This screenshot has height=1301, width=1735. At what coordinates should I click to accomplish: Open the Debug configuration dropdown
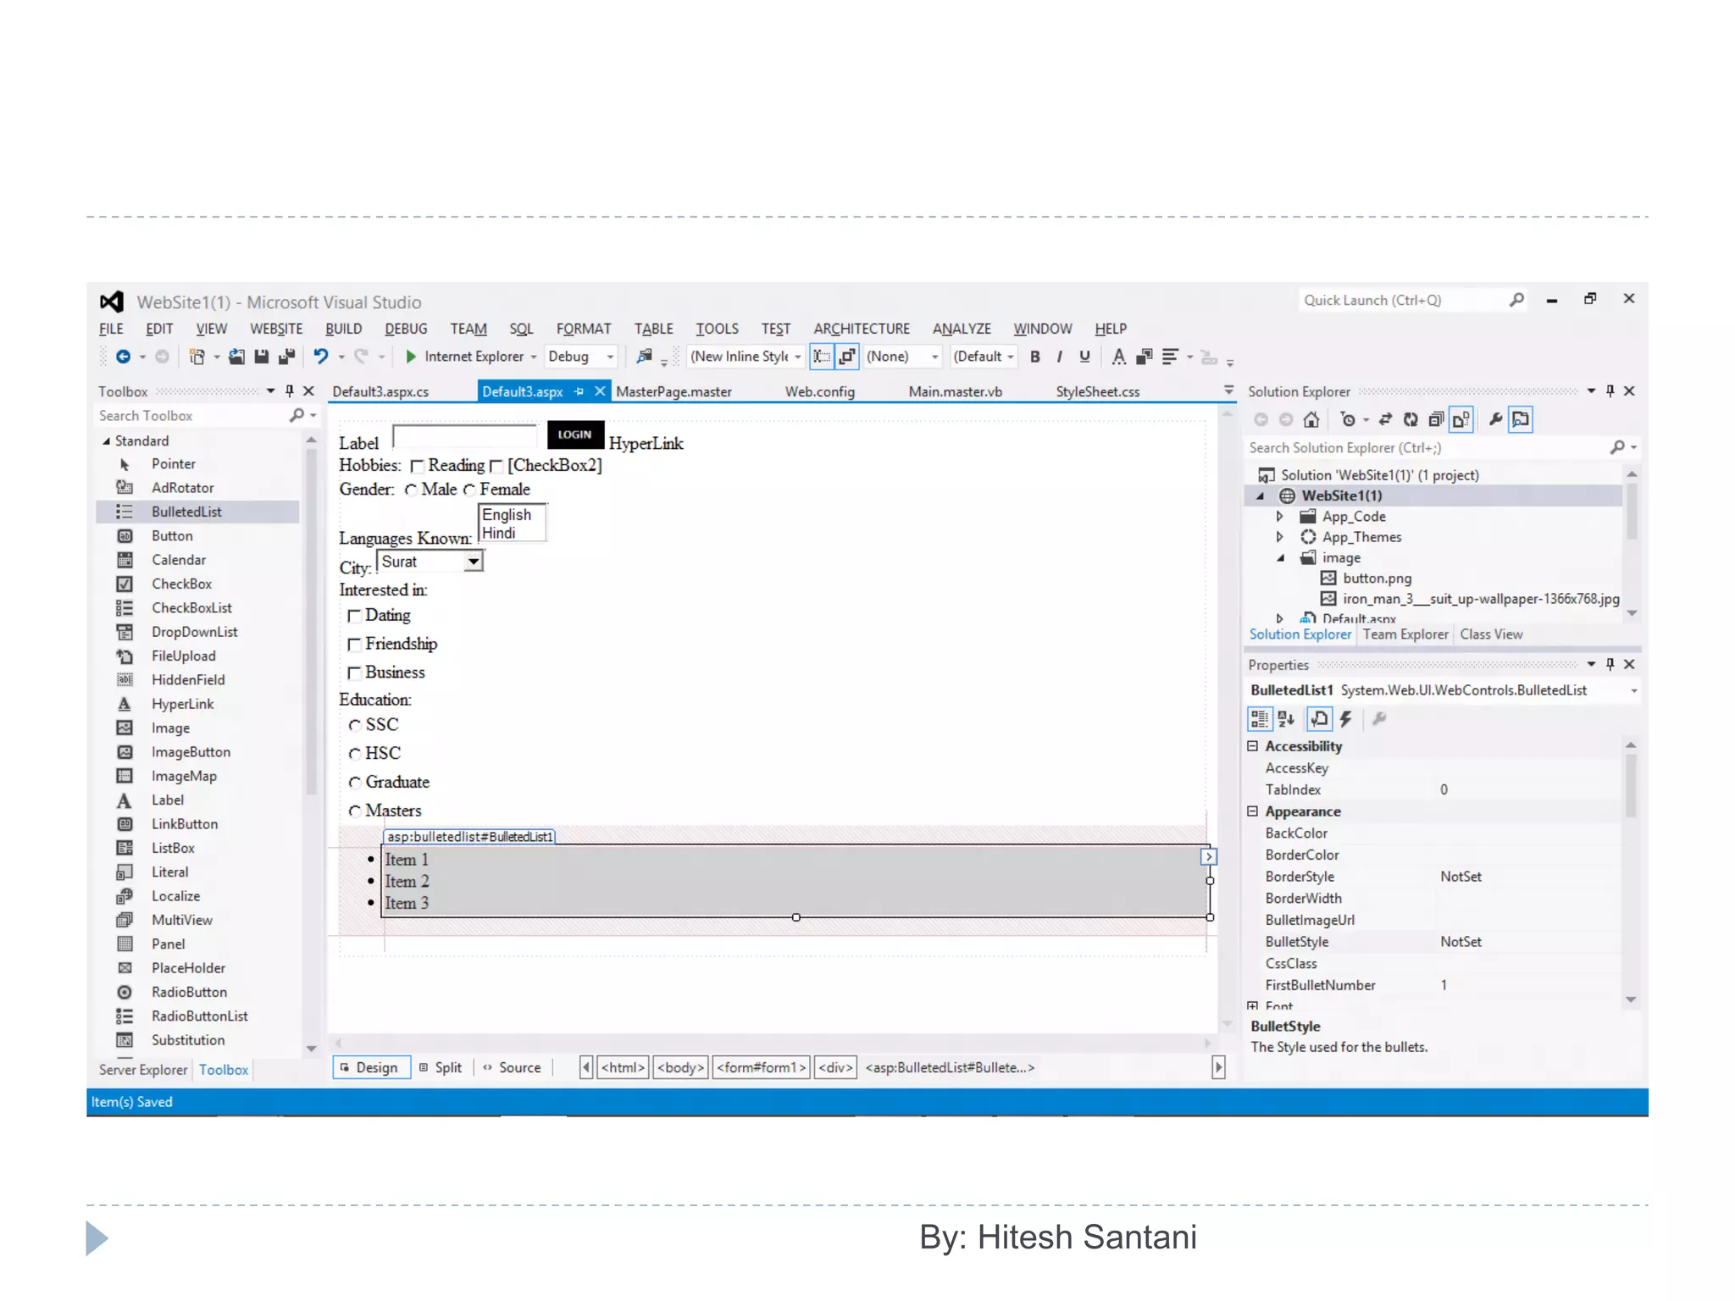coord(610,357)
